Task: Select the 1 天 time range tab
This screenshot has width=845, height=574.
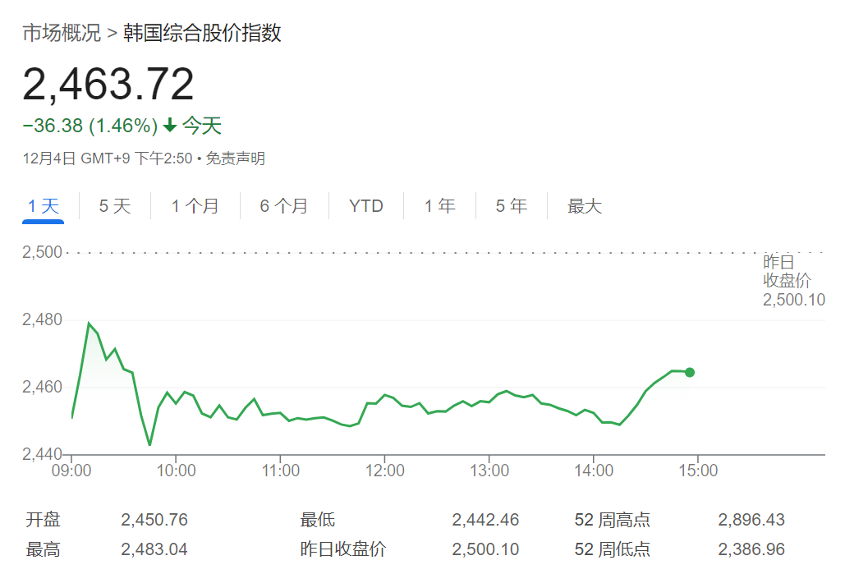Action: click(43, 206)
